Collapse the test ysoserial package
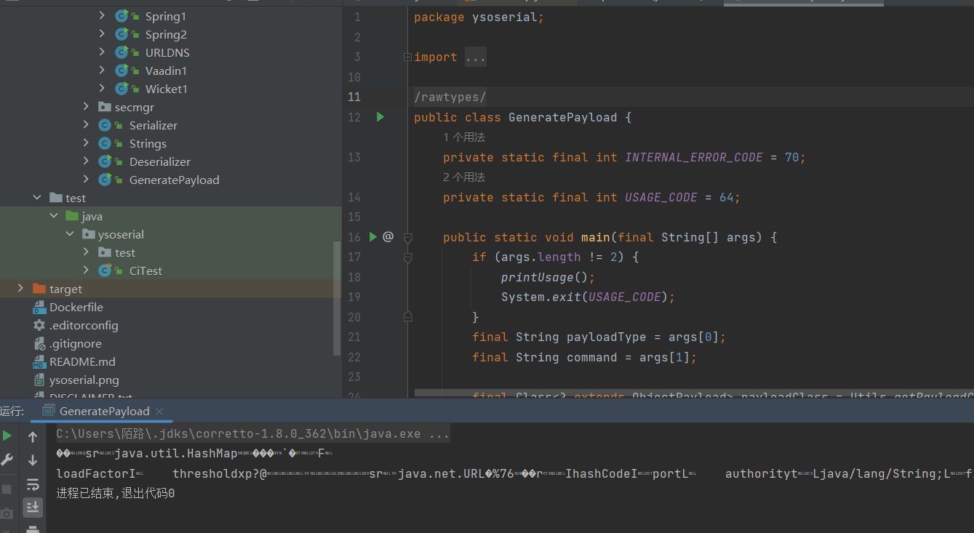 (x=70, y=234)
